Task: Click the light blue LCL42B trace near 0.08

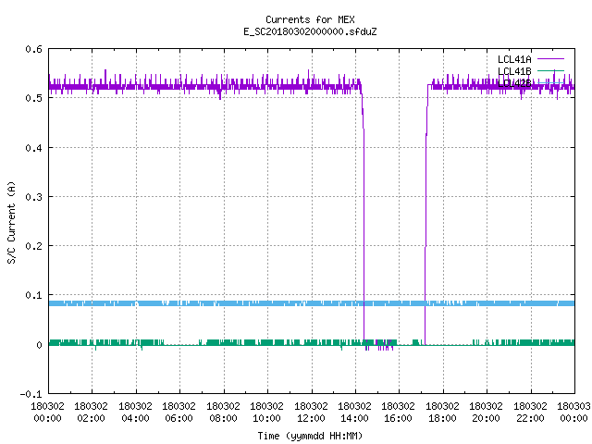Action: tap(312, 303)
